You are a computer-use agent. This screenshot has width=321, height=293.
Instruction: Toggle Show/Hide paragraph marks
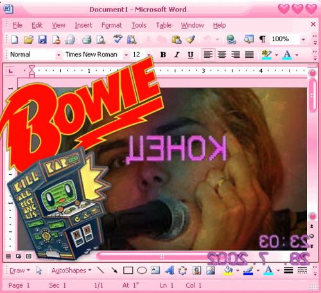point(263,39)
